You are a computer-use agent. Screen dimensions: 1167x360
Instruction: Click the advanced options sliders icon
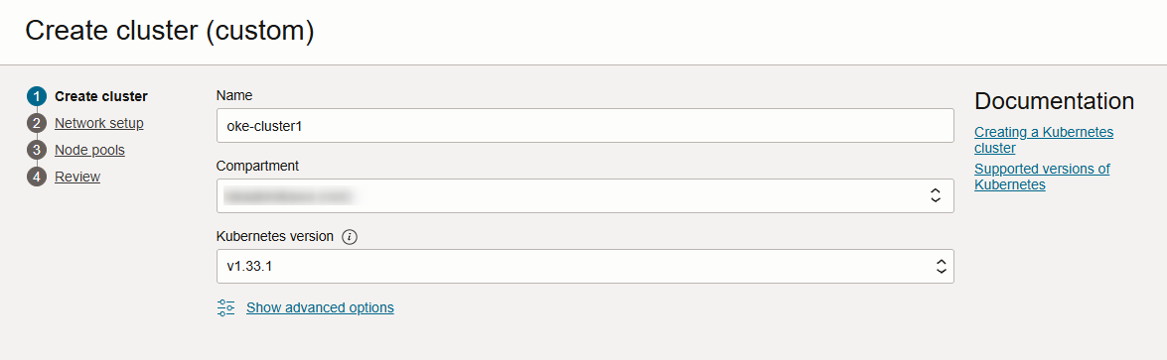[x=226, y=307]
